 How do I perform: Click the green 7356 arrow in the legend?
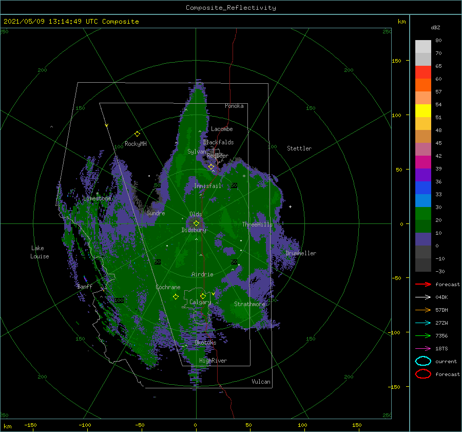tap(423, 335)
